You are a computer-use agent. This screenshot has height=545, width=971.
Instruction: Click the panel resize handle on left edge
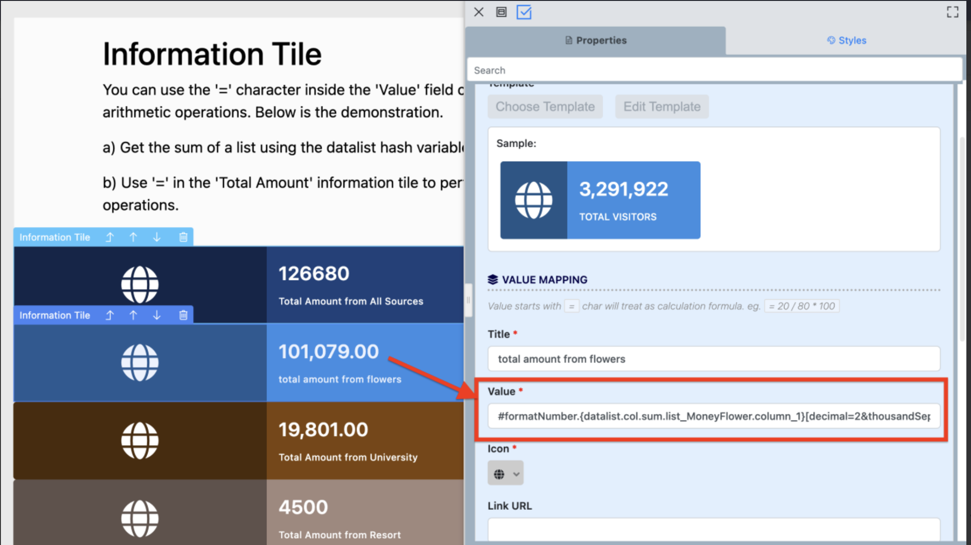point(468,300)
